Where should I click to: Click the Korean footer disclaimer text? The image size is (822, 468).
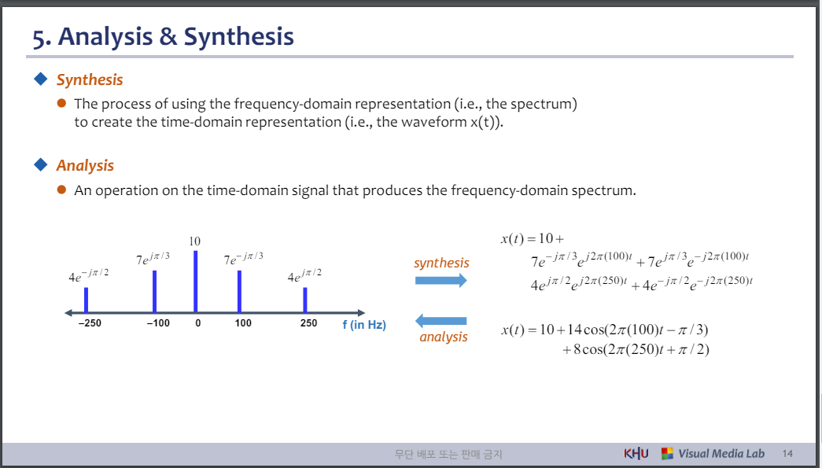[x=450, y=453]
